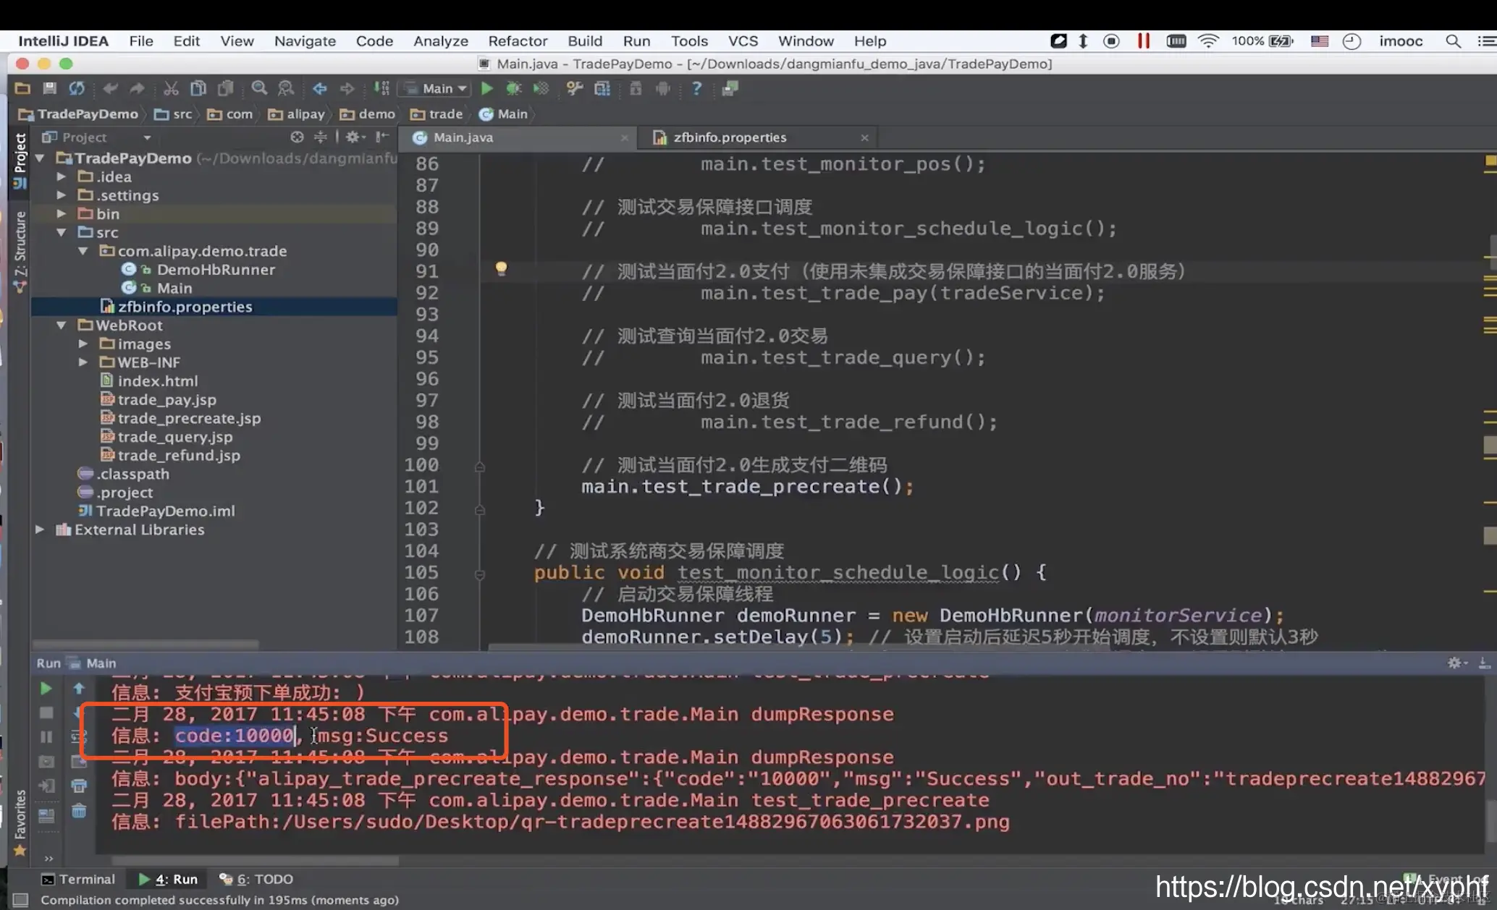Click the Synchronize refresh icon
The image size is (1497, 910).
(77, 88)
